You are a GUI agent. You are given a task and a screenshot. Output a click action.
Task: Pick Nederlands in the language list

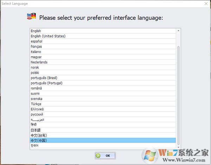[x=103, y=62]
